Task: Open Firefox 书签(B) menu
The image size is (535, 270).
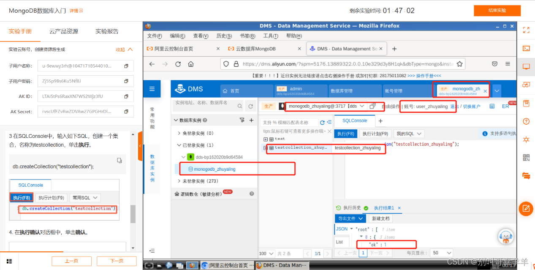Action: click(247, 36)
